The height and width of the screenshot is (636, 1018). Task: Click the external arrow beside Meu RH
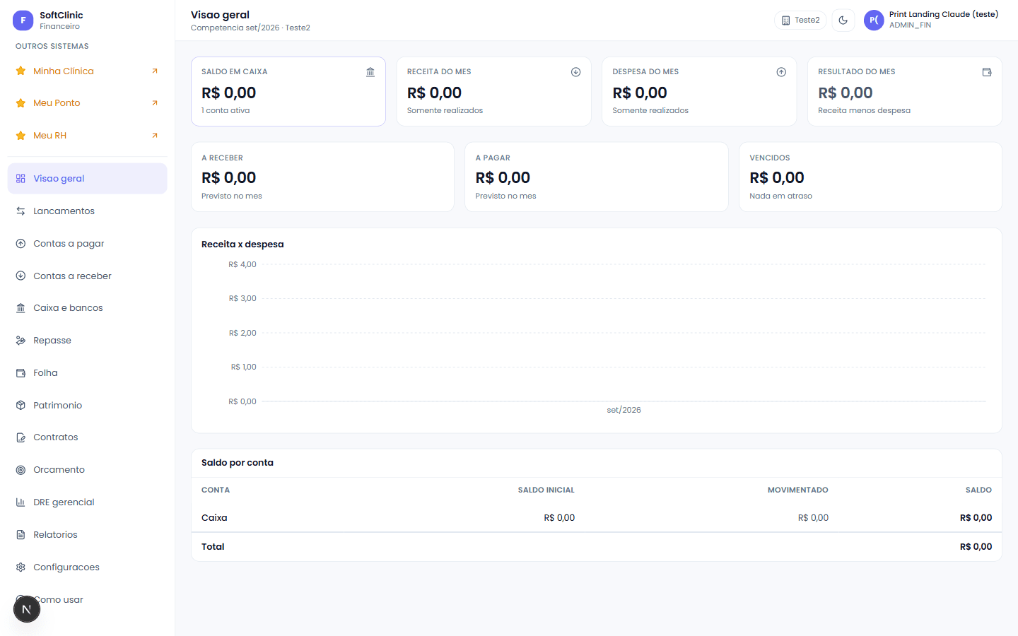[155, 136]
